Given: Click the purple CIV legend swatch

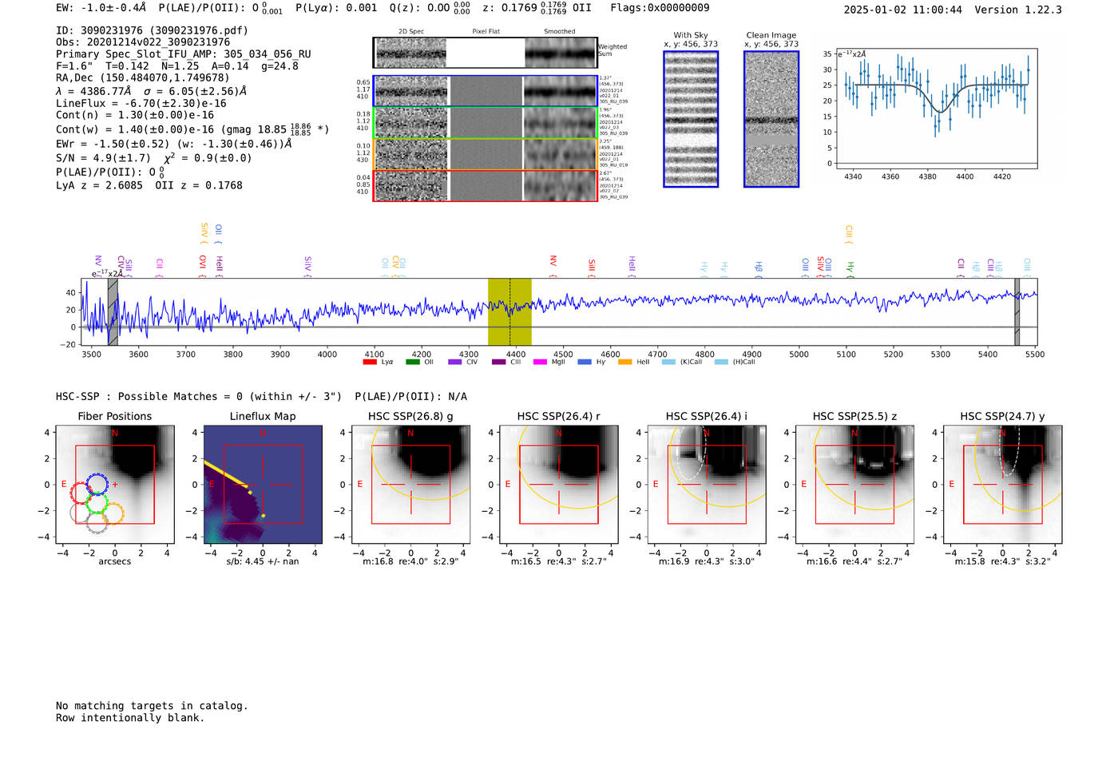Looking at the screenshot, I should [455, 362].
